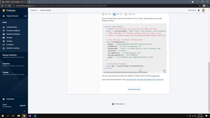Open the Fire9db project dropdown
The image size is (210, 118).
point(34,10)
